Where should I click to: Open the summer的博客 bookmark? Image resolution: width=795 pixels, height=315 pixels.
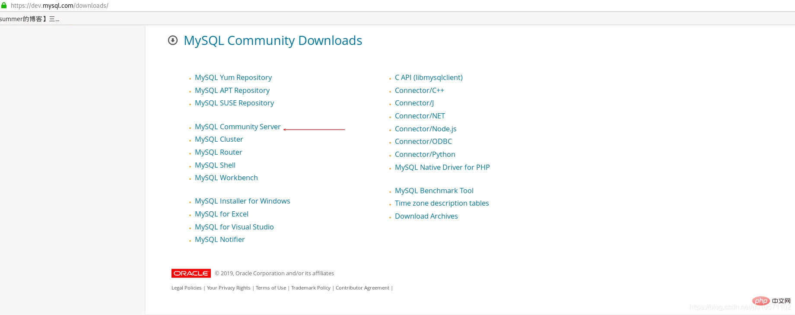click(29, 19)
